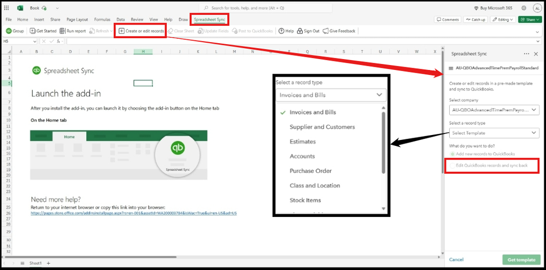The width and height of the screenshot is (546, 270).
Task: Click the formula bar cancel X icon
Action: (x=44, y=41)
